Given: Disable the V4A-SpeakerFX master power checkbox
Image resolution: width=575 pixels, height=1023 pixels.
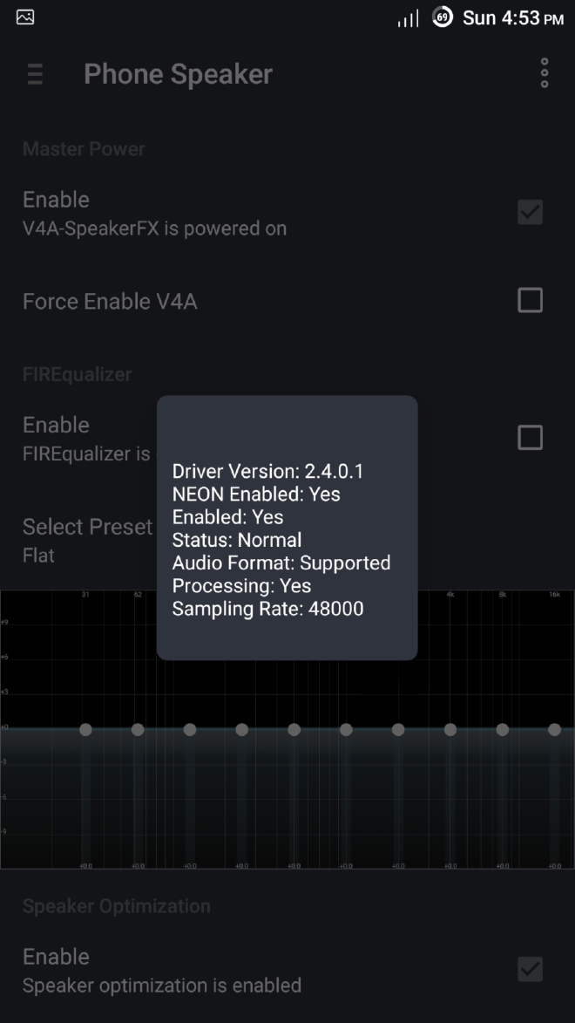Looking at the screenshot, I should point(531,212).
